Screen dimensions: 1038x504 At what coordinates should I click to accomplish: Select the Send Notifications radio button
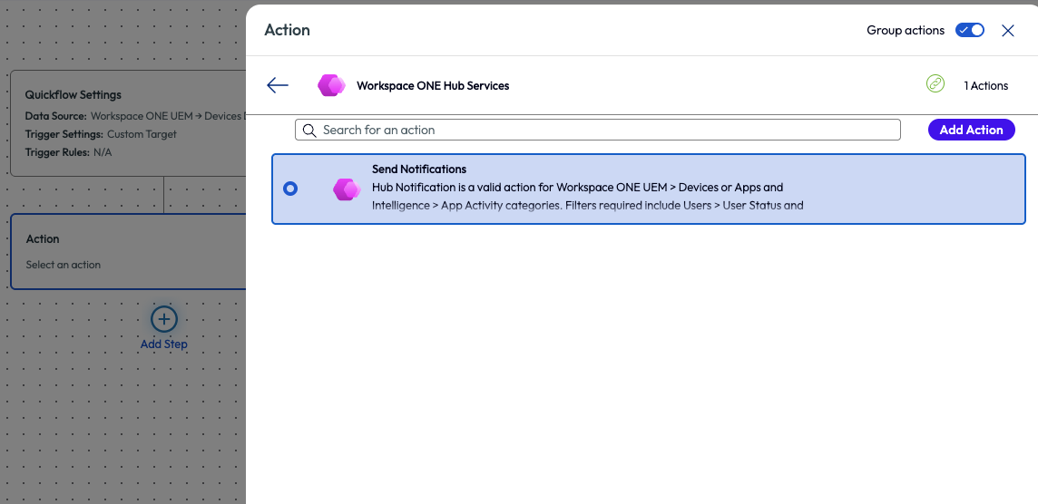(290, 189)
